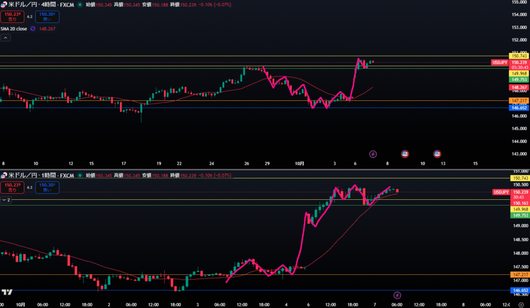Click the TradingView logo at bottom left
Viewport: 530px width, 308px height.
[7, 292]
